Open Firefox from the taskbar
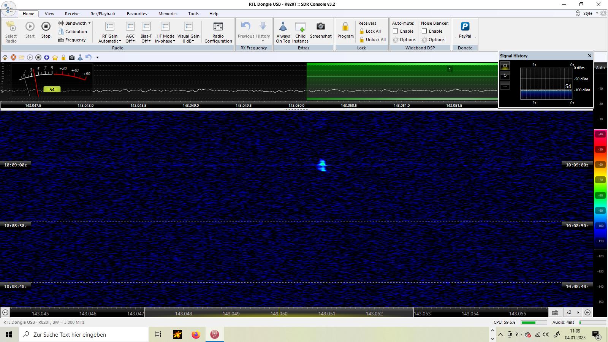 tap(196, 334)
